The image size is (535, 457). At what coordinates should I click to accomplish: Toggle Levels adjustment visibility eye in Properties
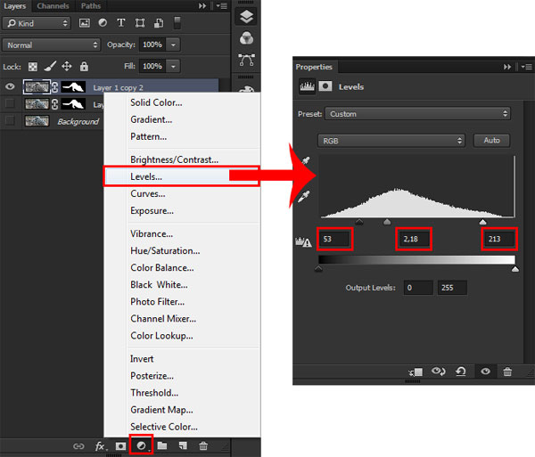485,371
